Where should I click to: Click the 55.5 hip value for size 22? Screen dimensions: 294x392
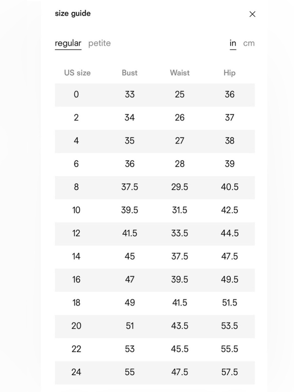point(230,349)
